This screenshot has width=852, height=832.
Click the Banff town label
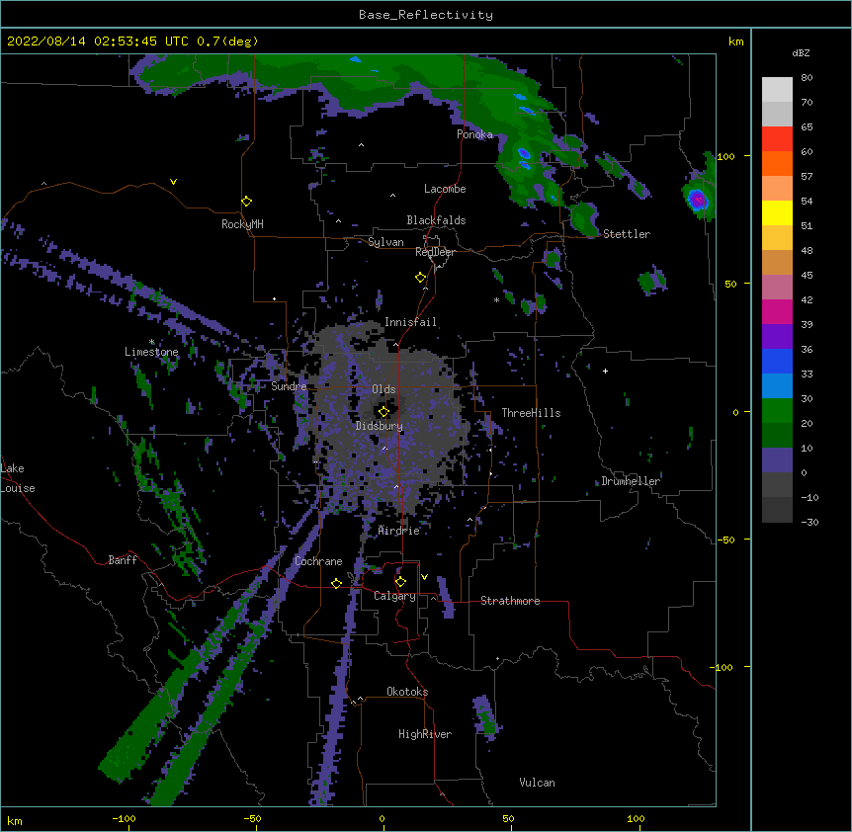pos(123,560)
